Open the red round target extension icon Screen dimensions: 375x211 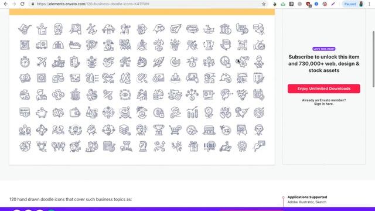click(x=325, y=4)
